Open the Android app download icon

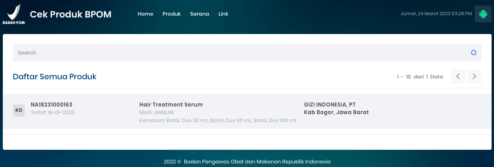pos(483,14)
